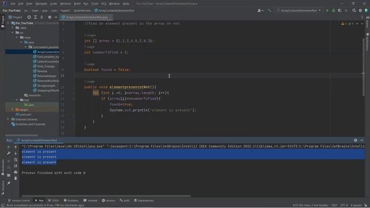The height and width of the screenshot is (208, 370).
Task: Open editor tabs more options icon
Action: coord(362,17)
